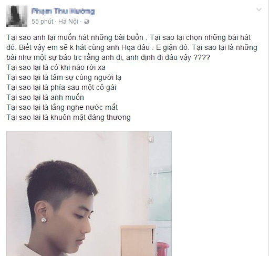Click the diamond earring in the photo
The height and width of the screenshot is (256, 269).
click(x=44, y=220)
